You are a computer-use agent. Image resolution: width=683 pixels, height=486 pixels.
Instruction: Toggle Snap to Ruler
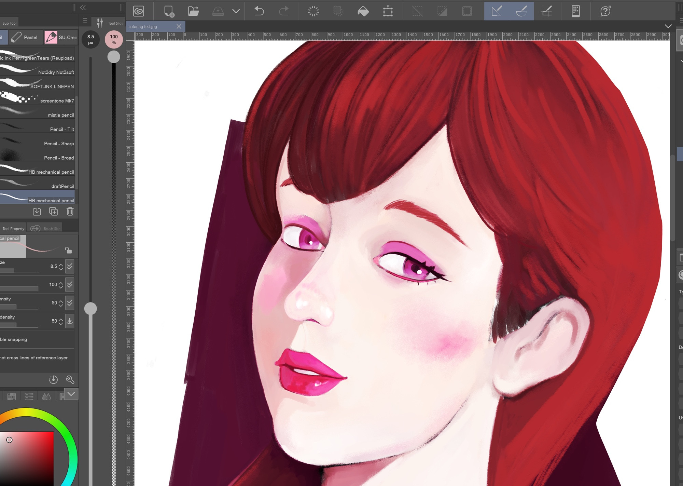pos(497,11)
